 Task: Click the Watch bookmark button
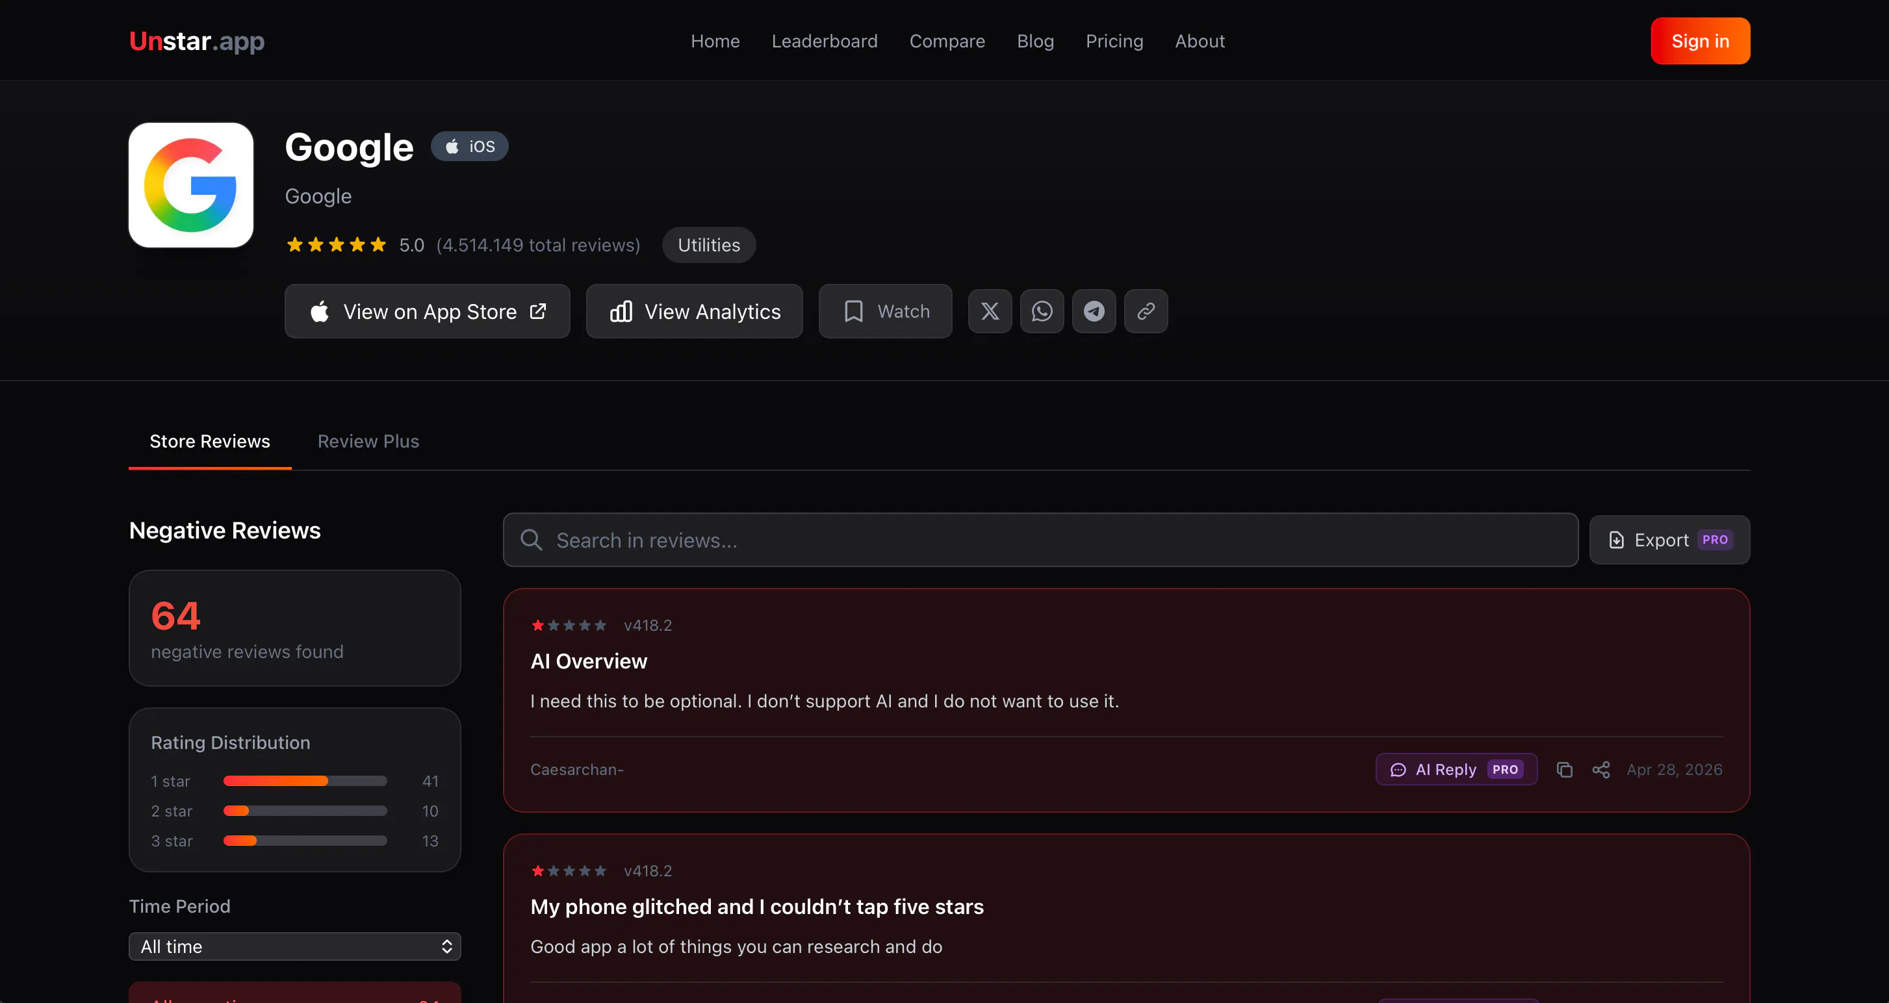coord(885,311)
